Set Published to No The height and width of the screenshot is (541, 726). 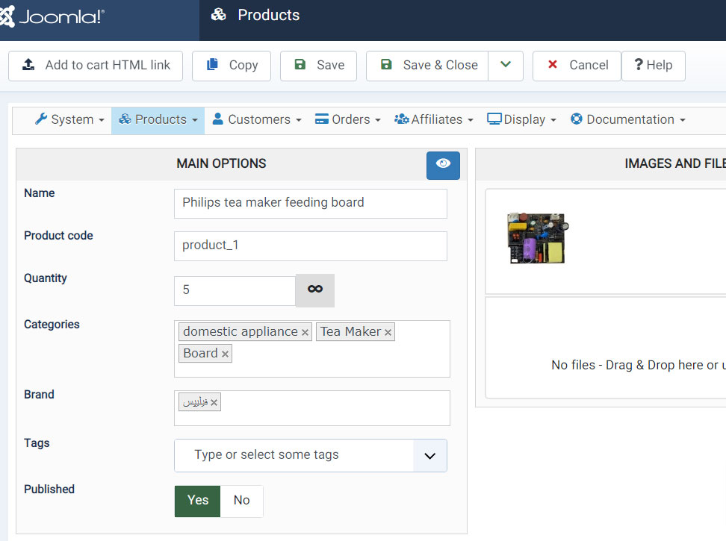pos(242,501)
